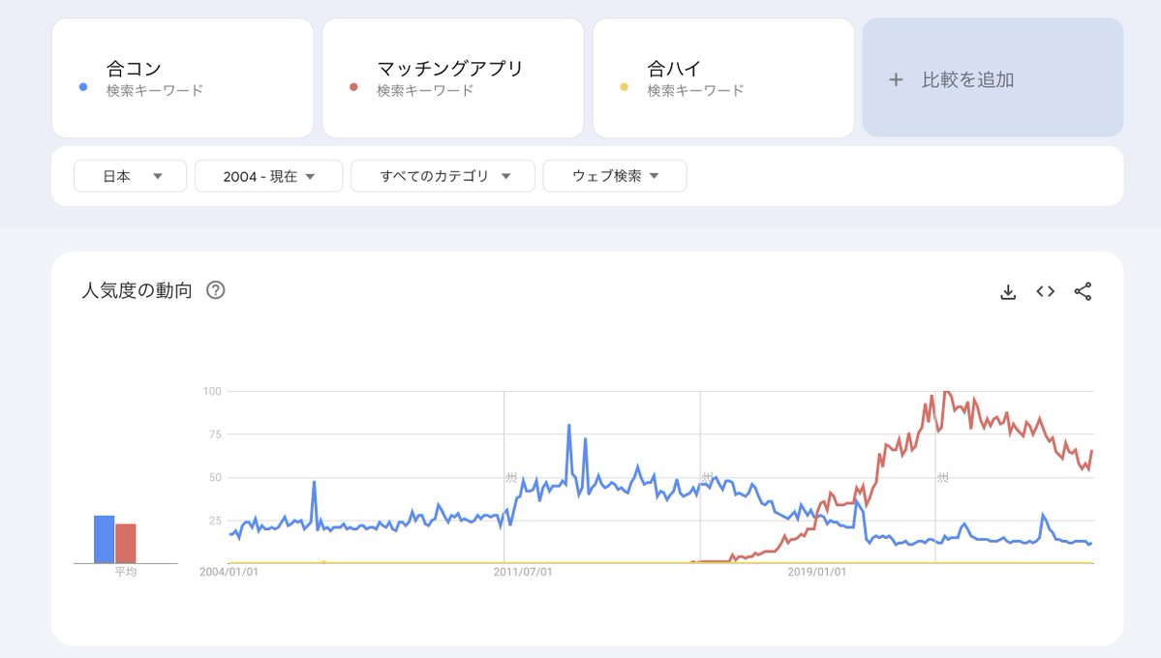Click the yellow dot beside 合ハイ
Screen dimensions: 1161x658
tap(625, 87)
